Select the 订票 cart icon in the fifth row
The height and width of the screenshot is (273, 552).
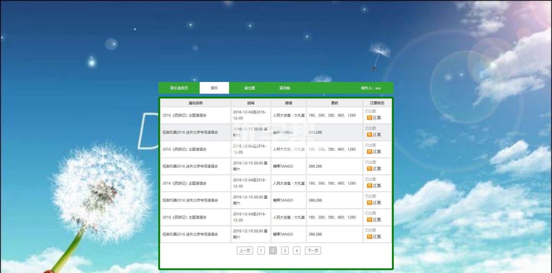(369, 186)
